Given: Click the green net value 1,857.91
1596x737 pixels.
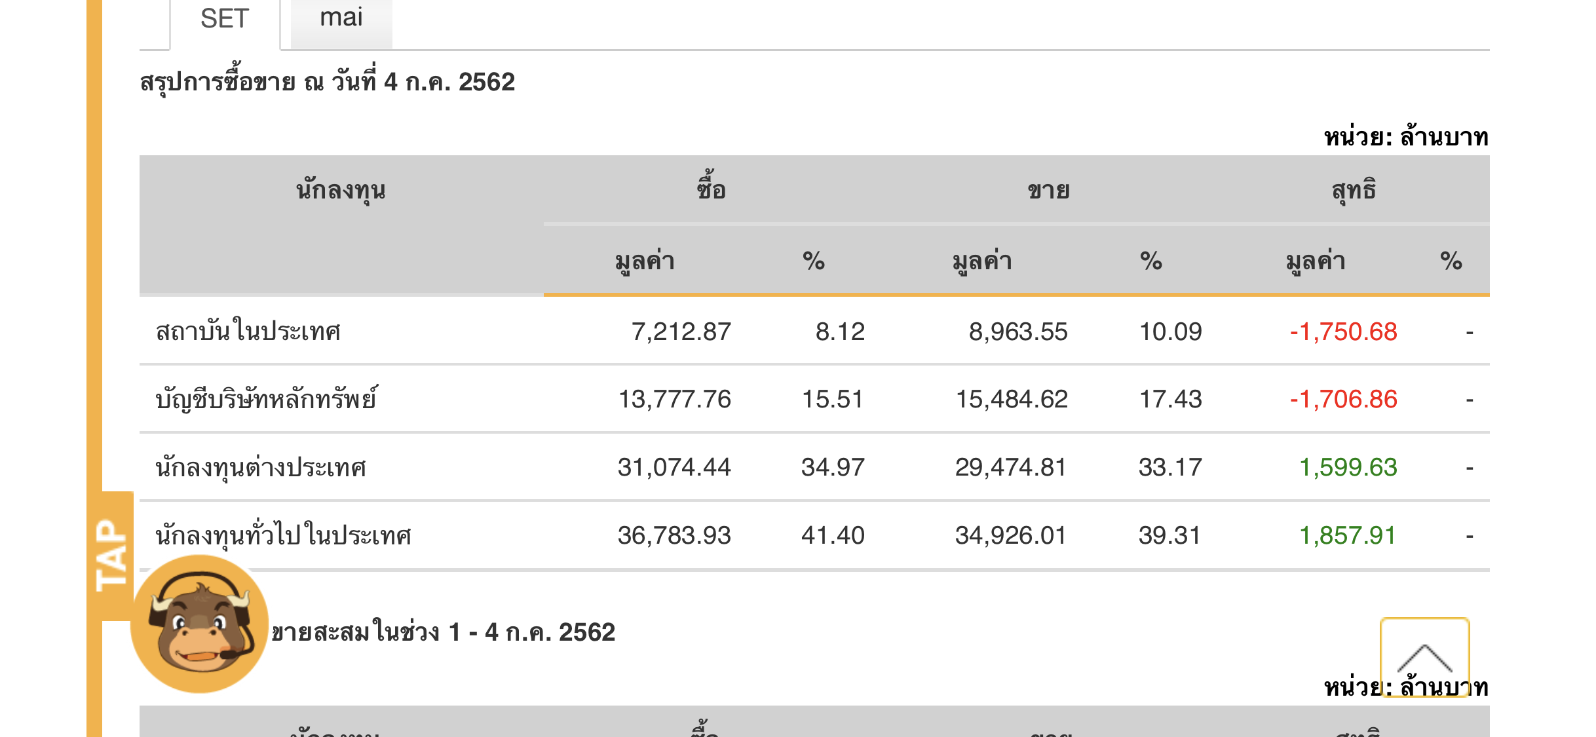Looking at the screenshot, I should 1347,536.
